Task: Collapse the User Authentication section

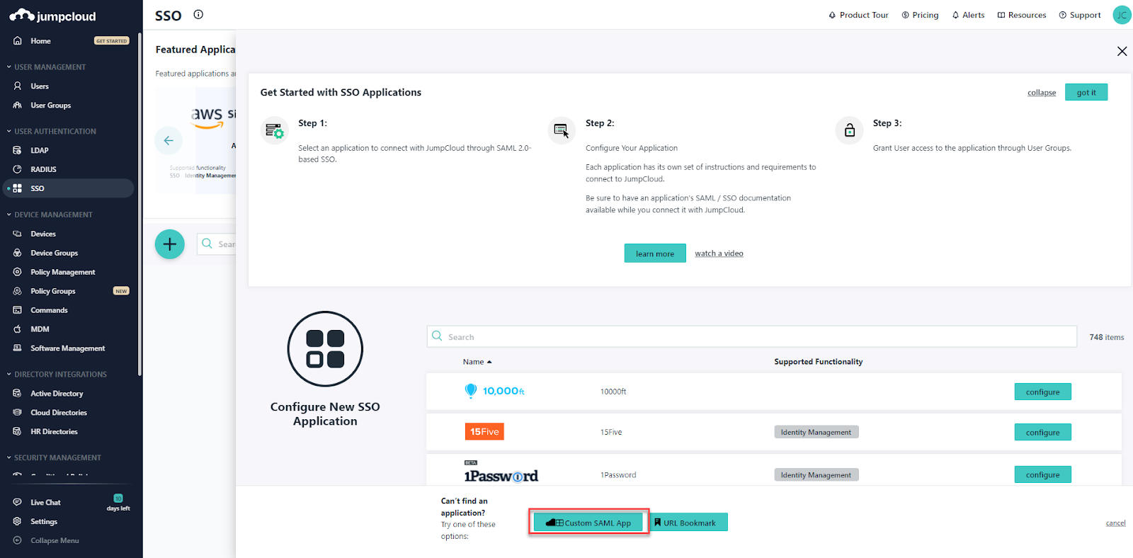Action: click(52, 132)
